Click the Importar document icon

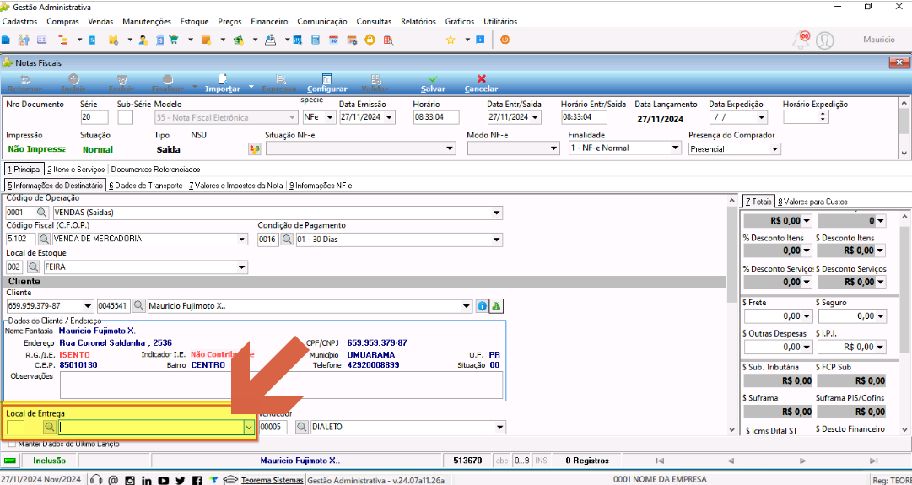(222, 79)
